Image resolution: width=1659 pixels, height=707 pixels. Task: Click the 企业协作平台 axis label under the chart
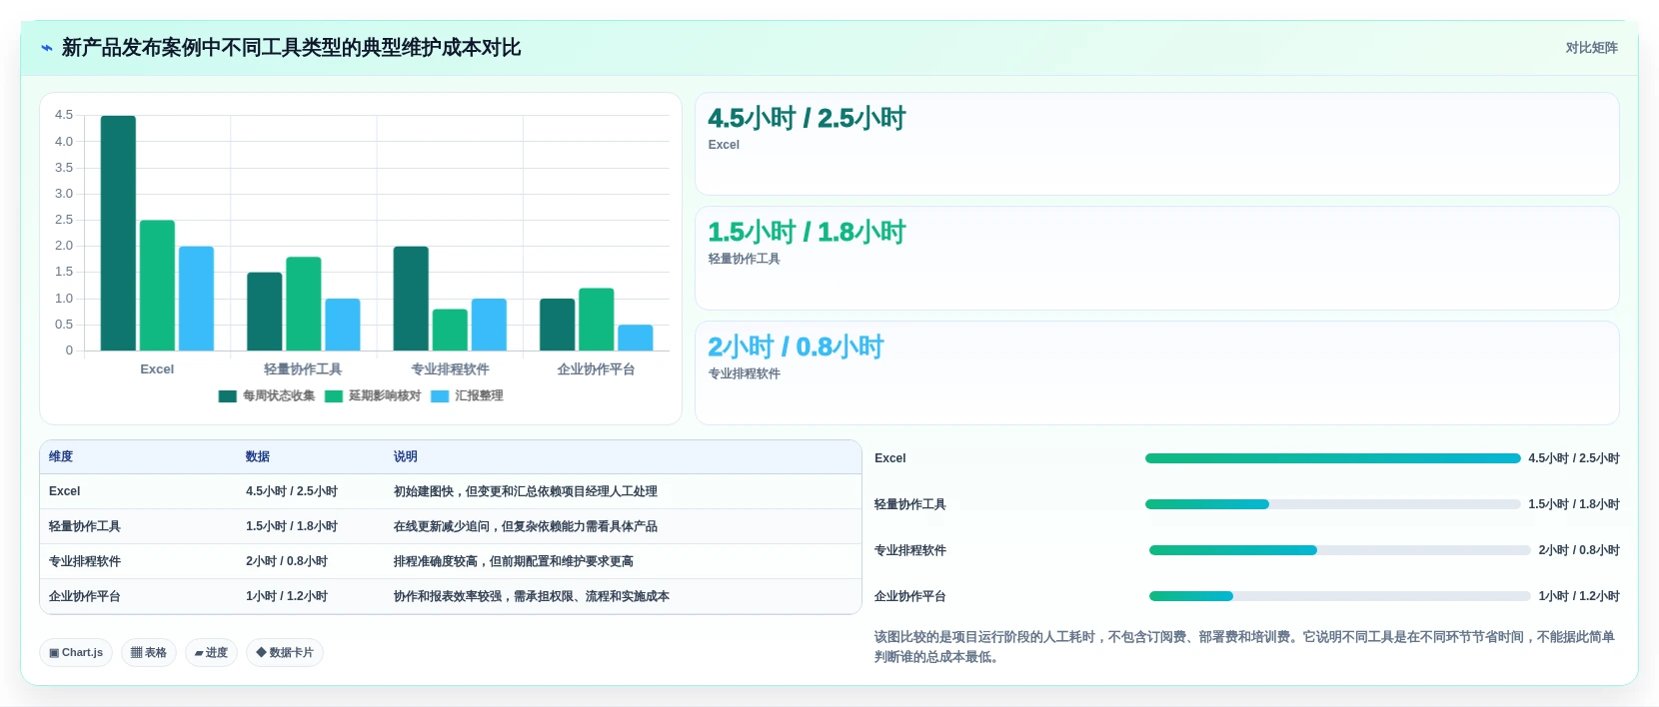596,369
